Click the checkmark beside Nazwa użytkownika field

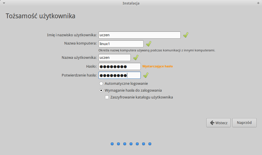click(136, 58)
